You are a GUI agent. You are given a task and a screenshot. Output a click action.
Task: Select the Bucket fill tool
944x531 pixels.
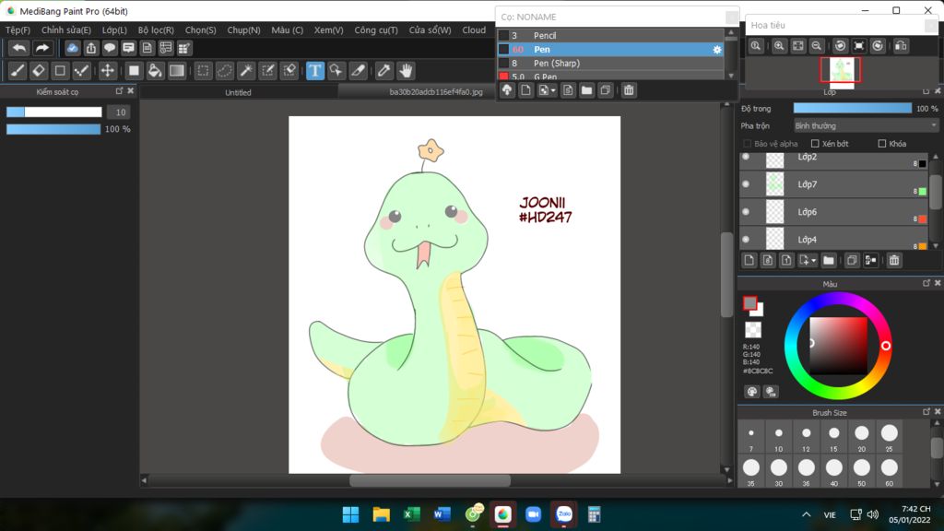click(x=155, y=71)
